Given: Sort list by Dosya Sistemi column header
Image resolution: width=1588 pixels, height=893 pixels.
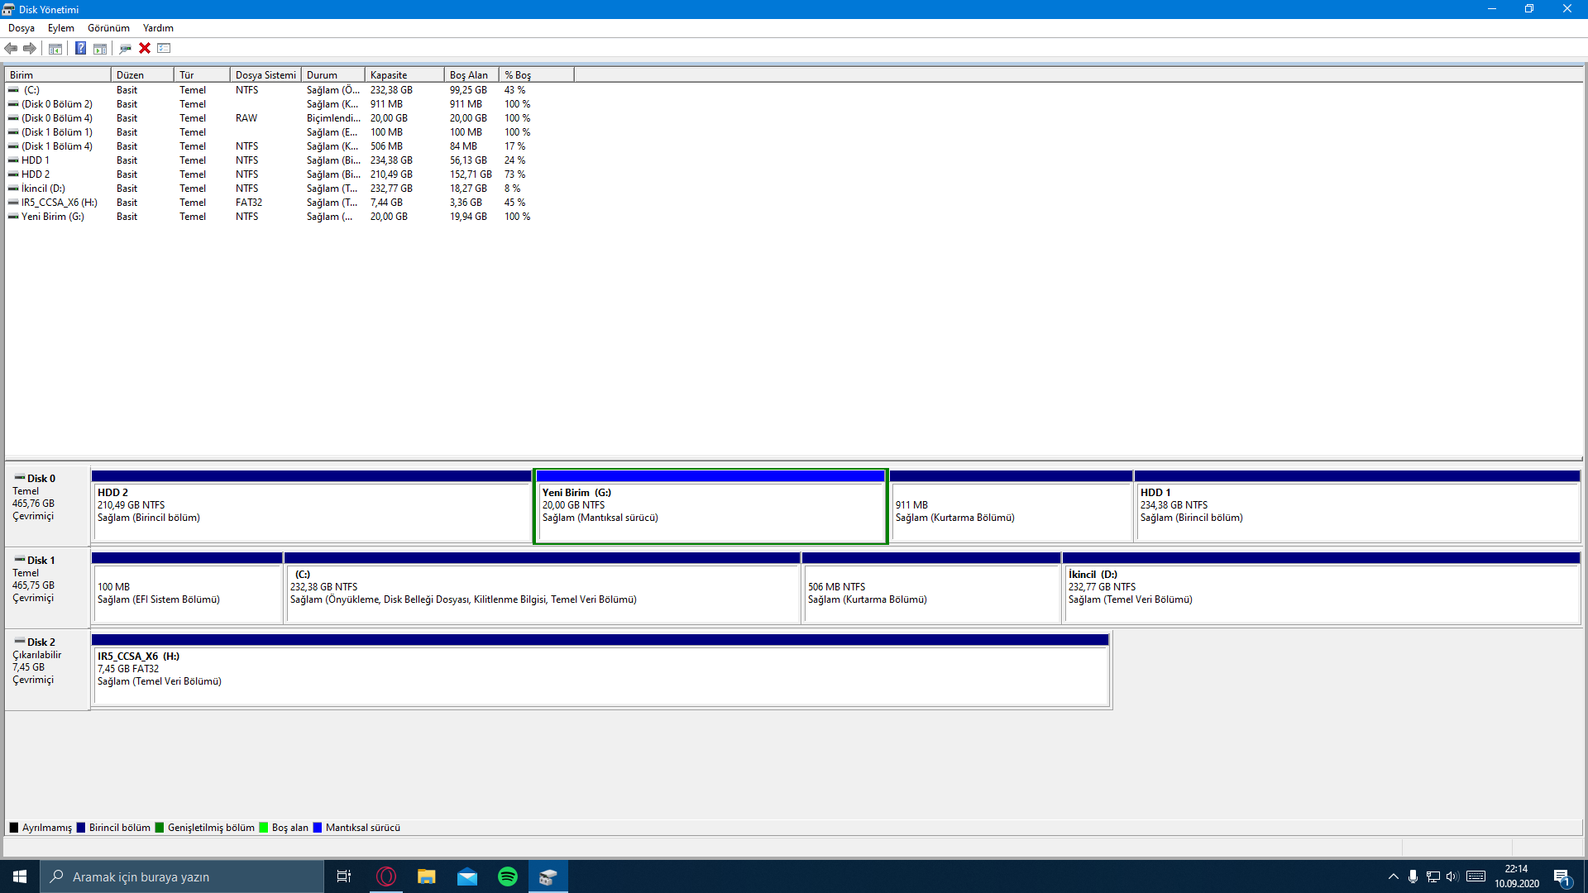Looking at the screenshot, I should [265, 75].
